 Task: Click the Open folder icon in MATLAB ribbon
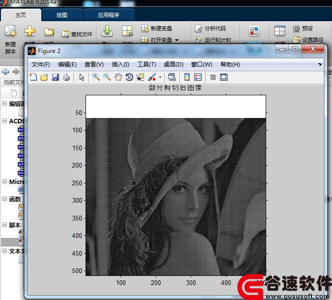[49, 32]
